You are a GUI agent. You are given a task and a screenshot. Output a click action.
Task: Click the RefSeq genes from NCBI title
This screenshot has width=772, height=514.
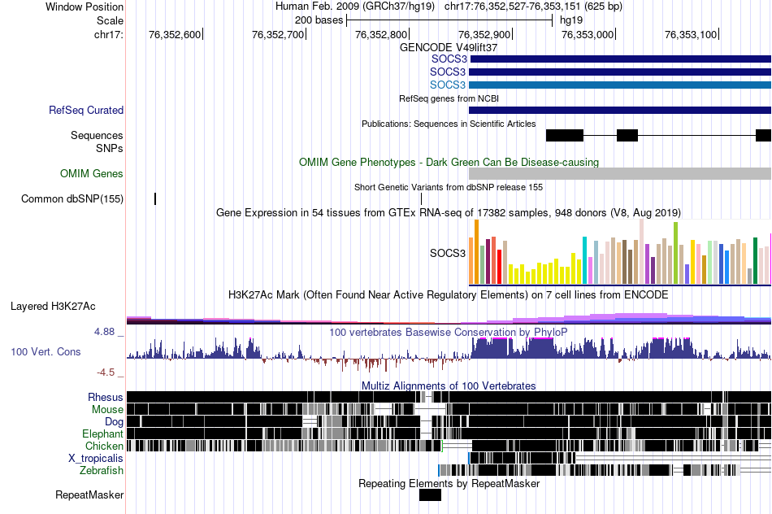tap(449, 98)
